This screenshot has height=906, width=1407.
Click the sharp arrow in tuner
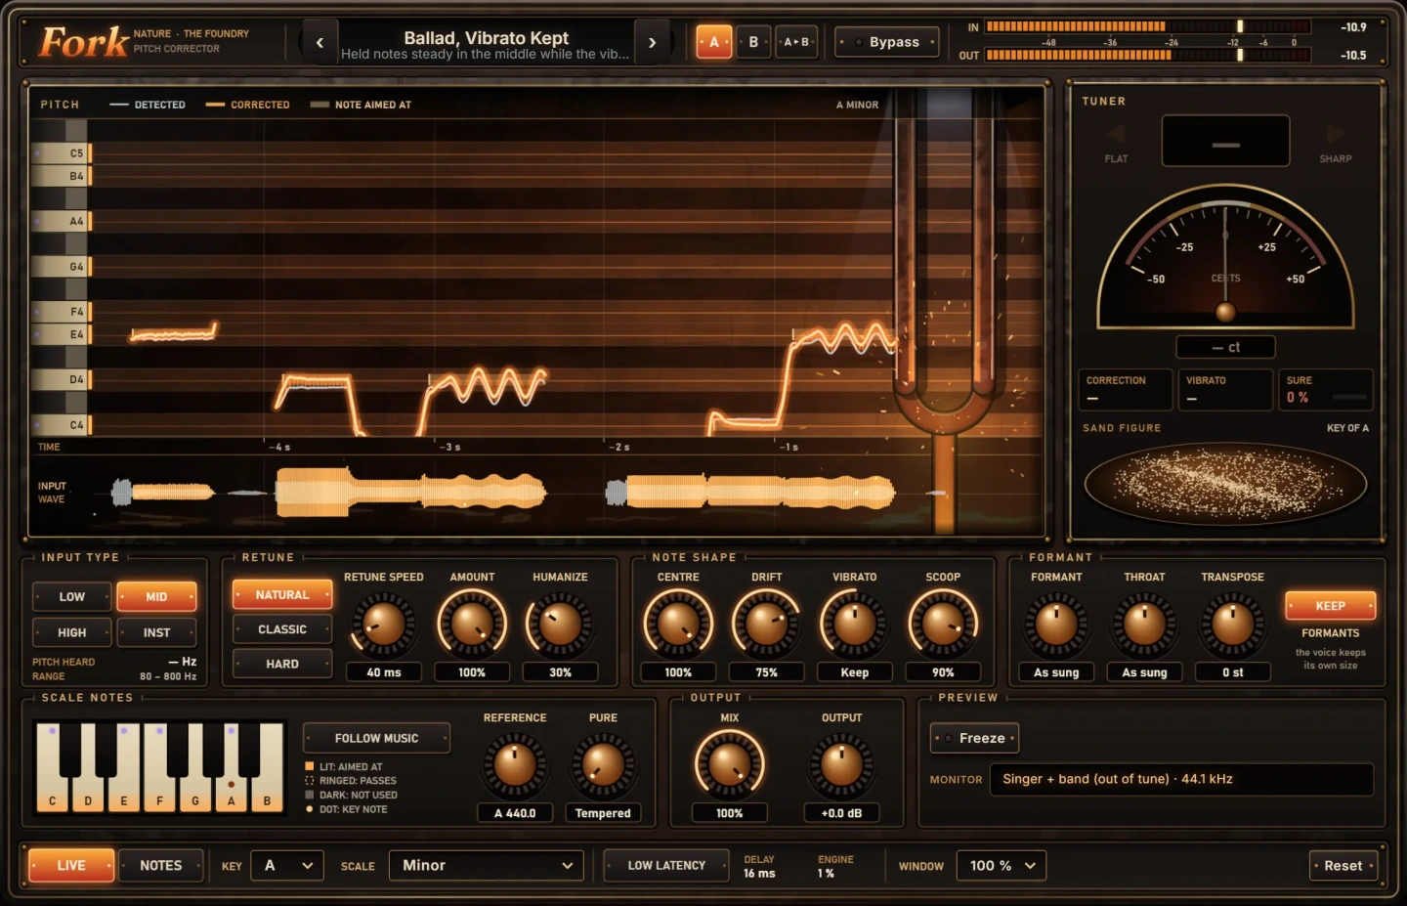[1336, 134]
